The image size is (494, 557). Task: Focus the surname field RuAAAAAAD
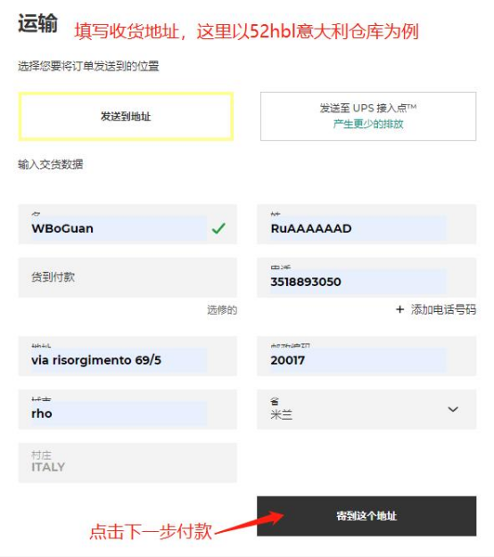[366, 225]
